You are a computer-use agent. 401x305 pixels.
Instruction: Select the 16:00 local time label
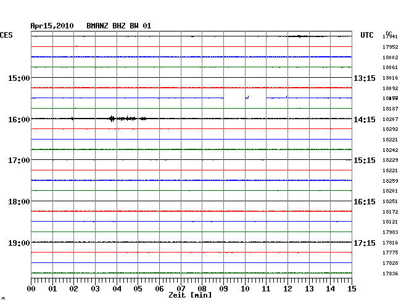tap(19, 120)
